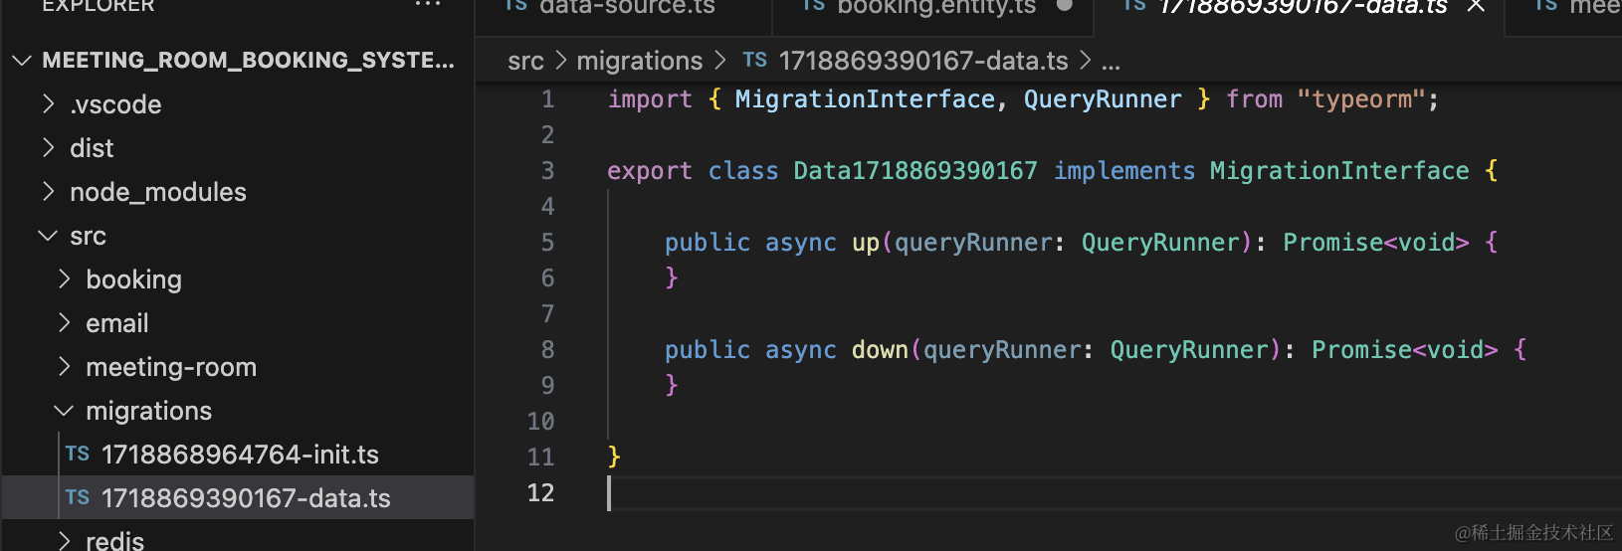1622x551 pixels.
Task: Open the Explorer more actions ellipsis
Action: coord(428,5)
